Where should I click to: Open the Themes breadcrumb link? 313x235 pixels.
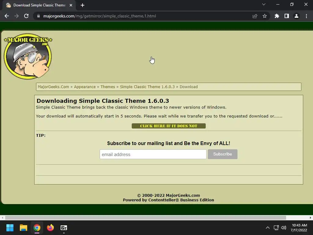click(108, 87)
